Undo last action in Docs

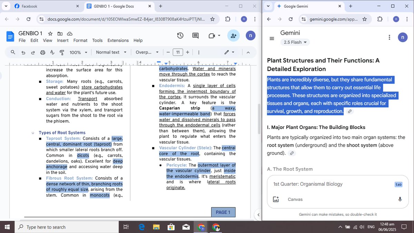point(23,52)
